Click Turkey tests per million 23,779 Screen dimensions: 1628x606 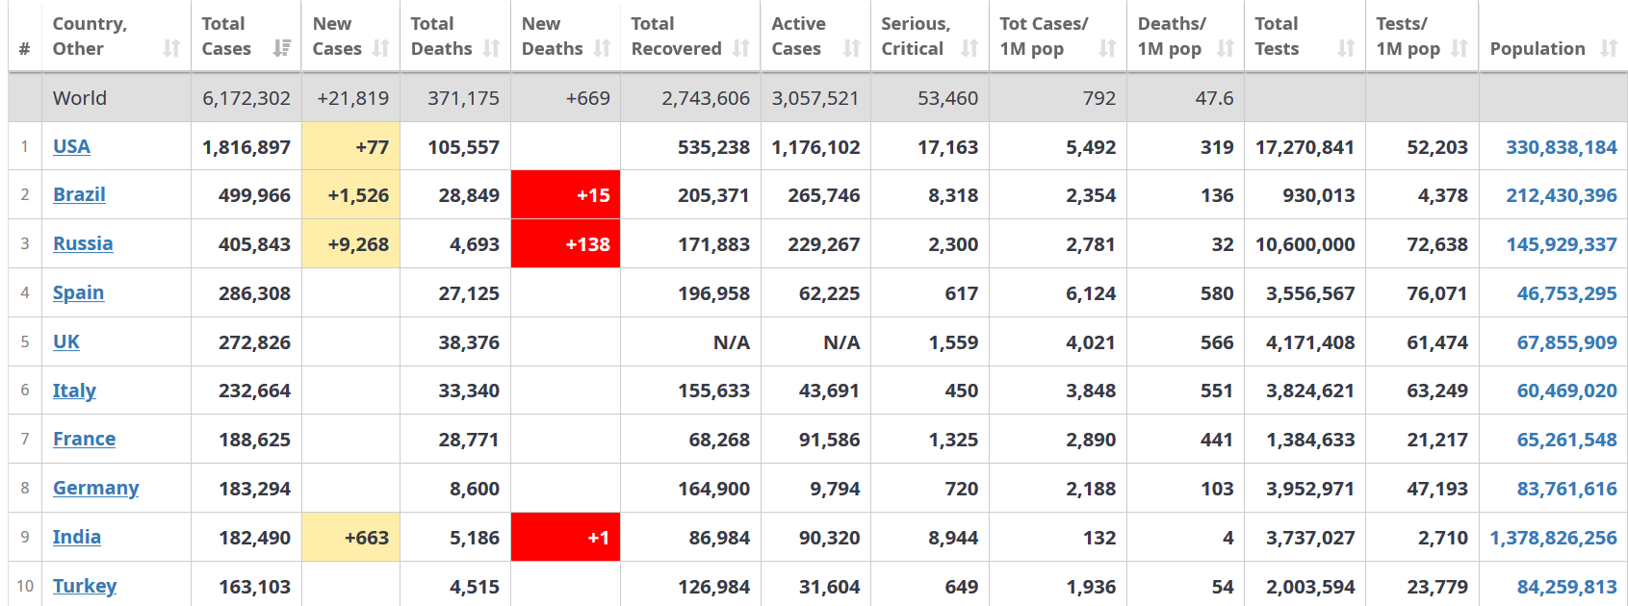pyautogui.click(x=1437, y=587)
